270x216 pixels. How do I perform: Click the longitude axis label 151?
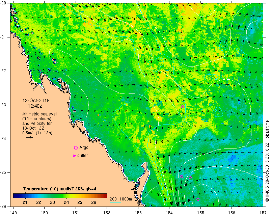(x=76, y=213)
